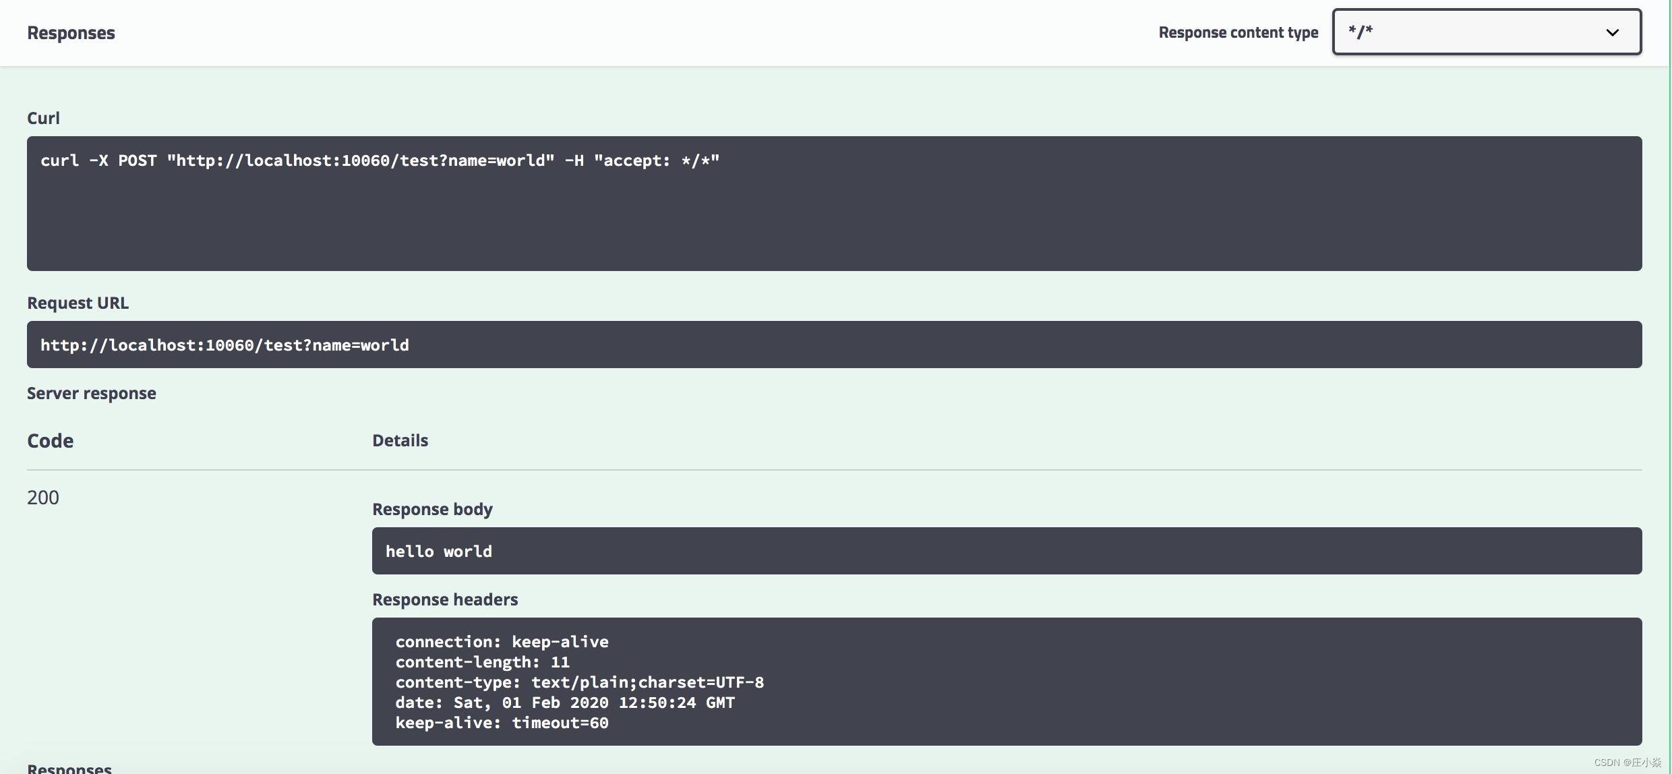Select the 200 status code
This screenshot has height=774, width=1672.
click(42, 497)
